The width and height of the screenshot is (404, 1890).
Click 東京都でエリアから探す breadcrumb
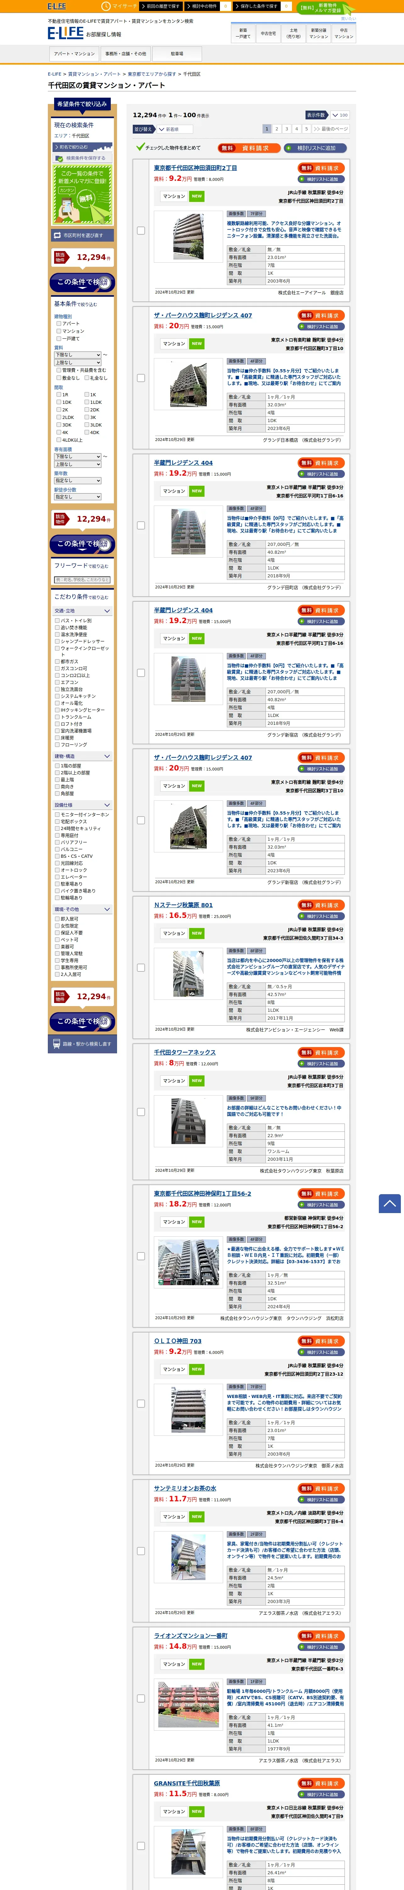[x=152, y=74]
